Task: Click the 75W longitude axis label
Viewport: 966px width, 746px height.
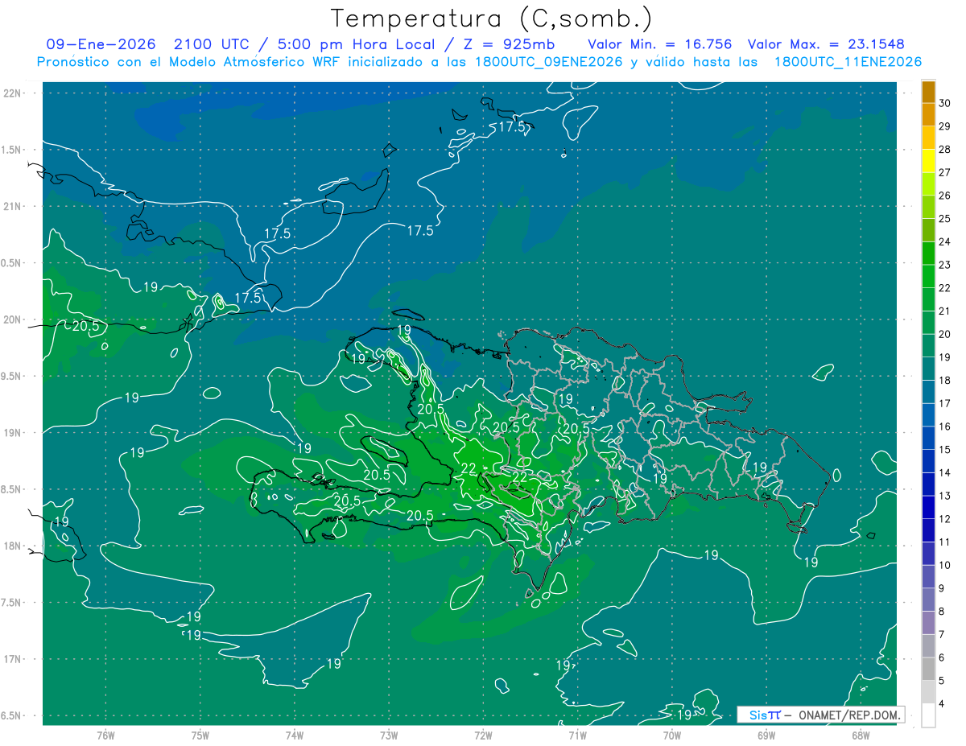Action: coord(200,736)
